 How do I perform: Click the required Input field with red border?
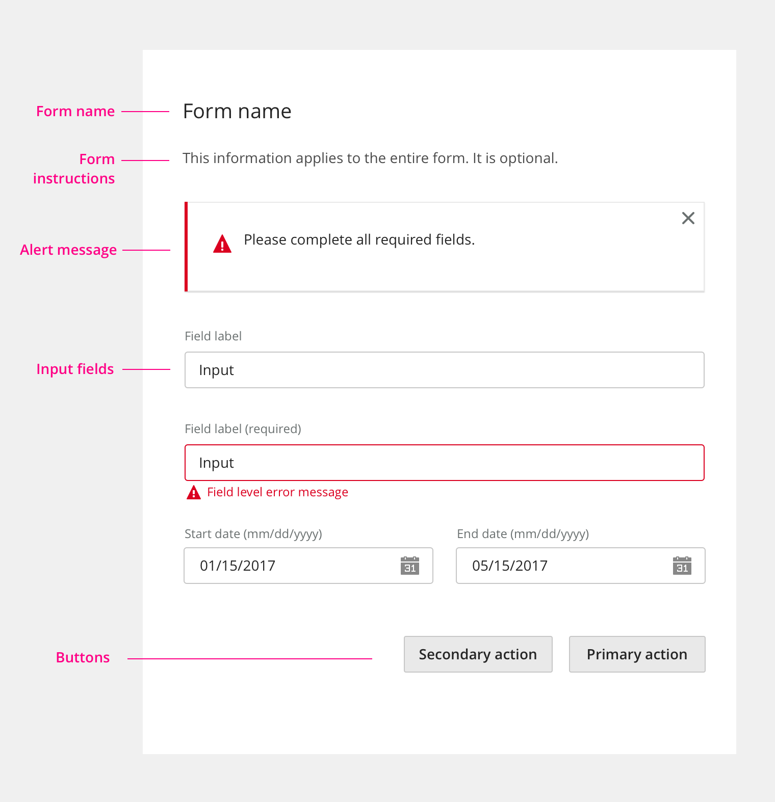pyautogui.click(x=444, y=463)
